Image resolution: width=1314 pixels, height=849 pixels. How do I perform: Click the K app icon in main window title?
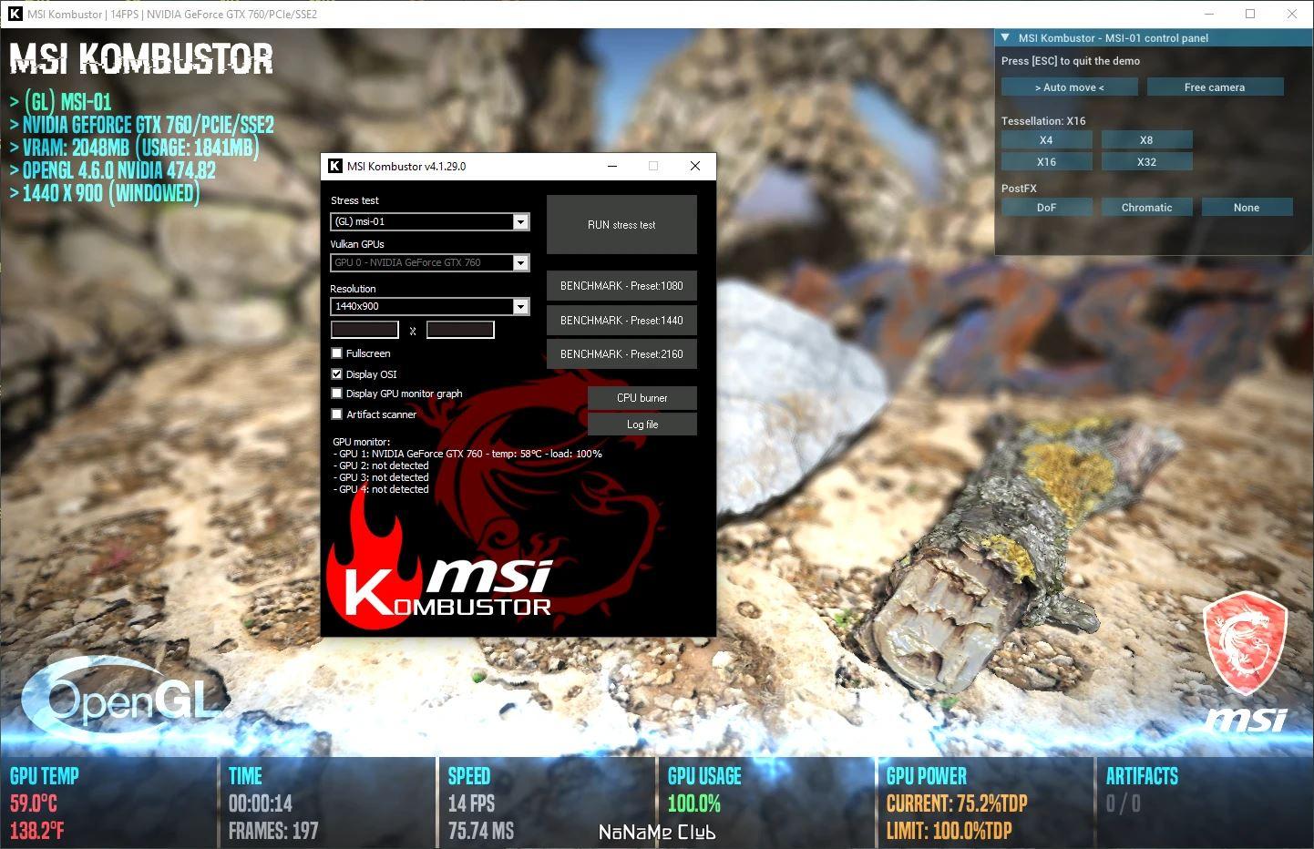[15, 14]
